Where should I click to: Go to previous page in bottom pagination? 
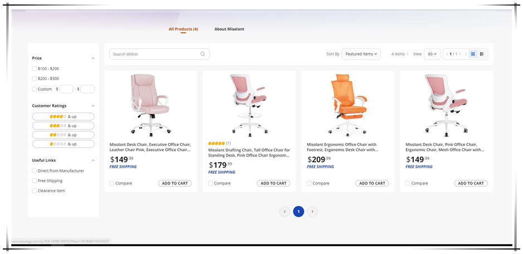285,212
